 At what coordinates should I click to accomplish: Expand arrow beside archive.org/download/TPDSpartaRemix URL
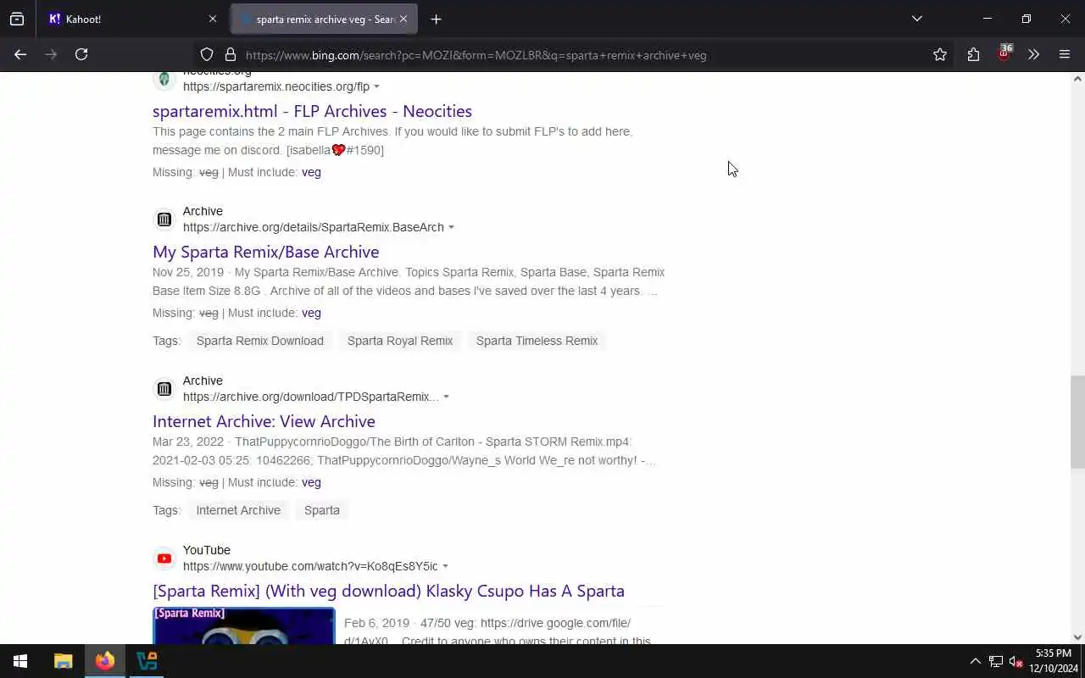pyautogui.click(x=446, y=397)
